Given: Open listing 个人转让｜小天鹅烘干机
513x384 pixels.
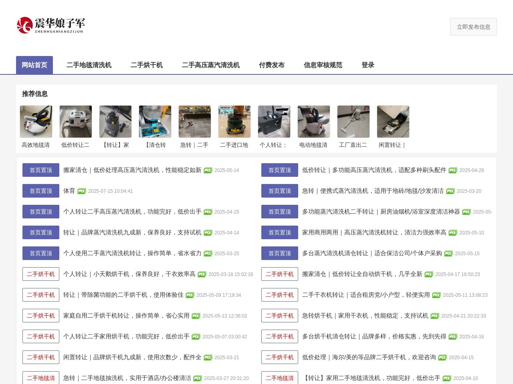Looking at the screenshot, I should tap(129, 274).
